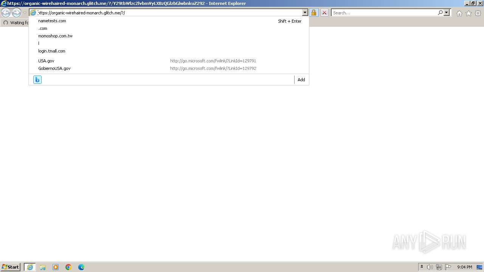484x272 pixels.
Task: Select the GobiernoUSA.gov favorite entry
Action: [169, 68]
